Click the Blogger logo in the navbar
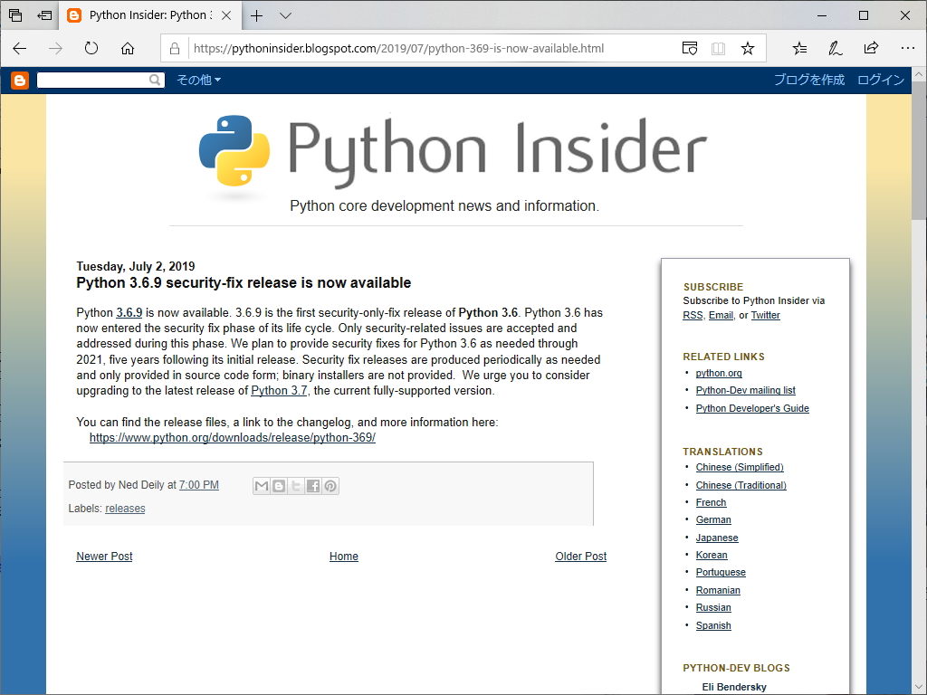Viewport: 927px width, 695px height. coord(18,80)
